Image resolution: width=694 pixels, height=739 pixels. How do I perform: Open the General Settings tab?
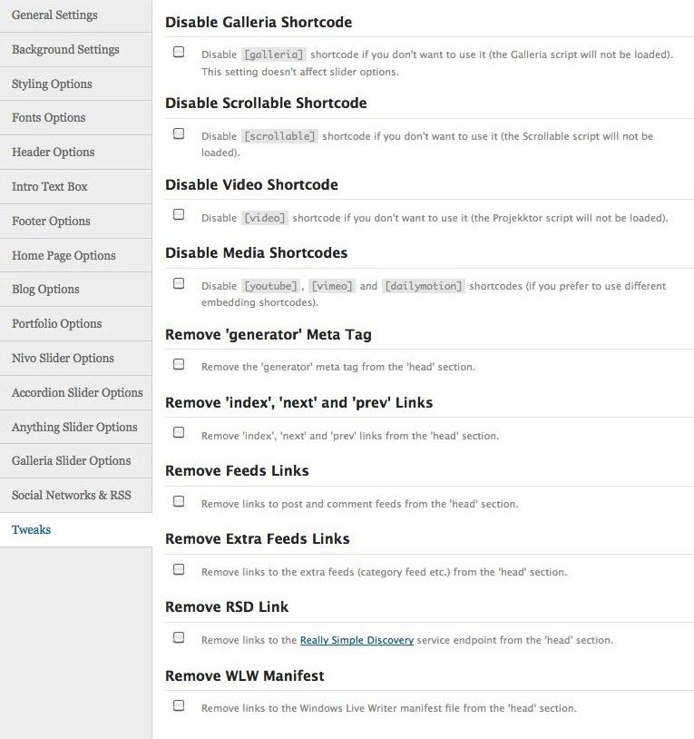click(x=54, y=15)
